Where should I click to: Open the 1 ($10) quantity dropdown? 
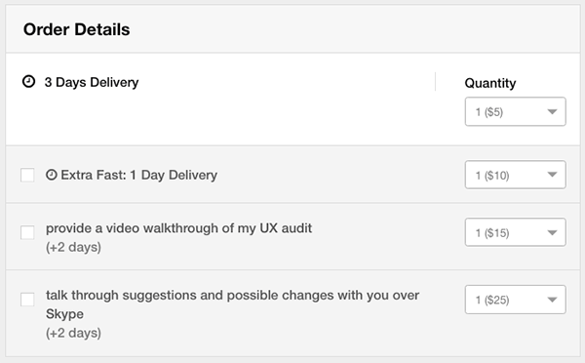(515, 175)
